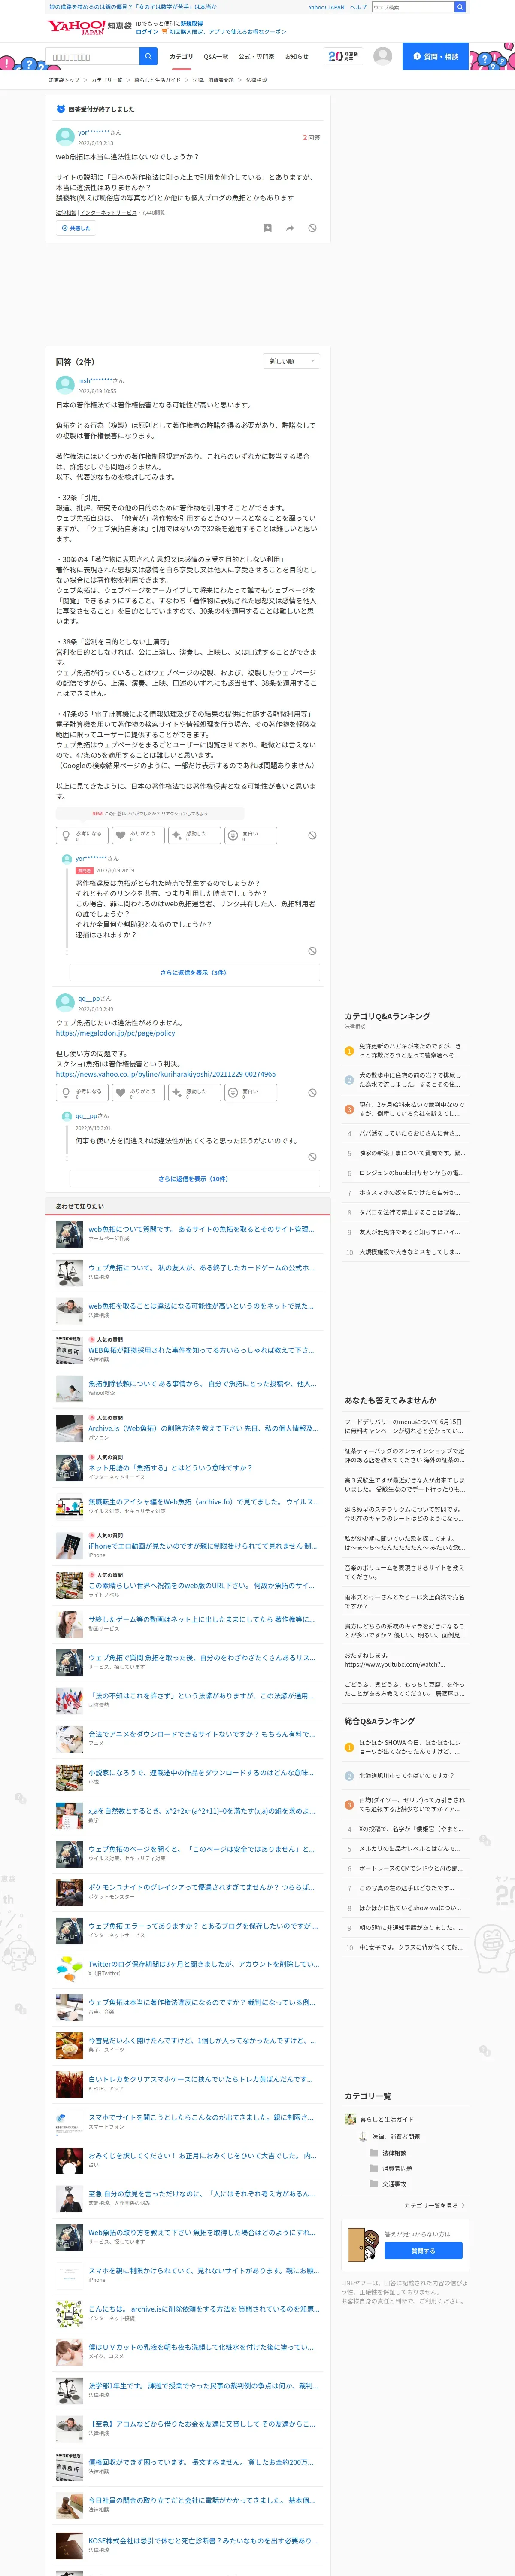
Task: Toggle 共感した on the question
Action: (x=76, y=228)
